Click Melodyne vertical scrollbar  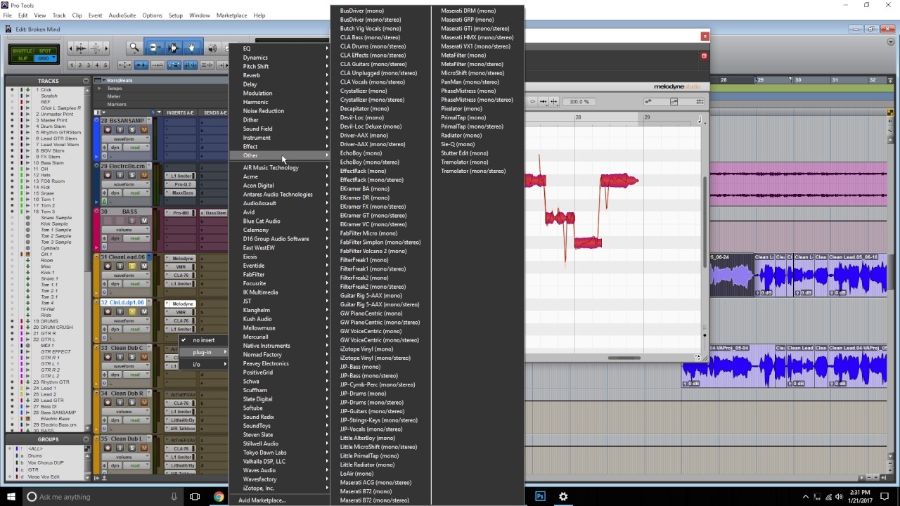(705, 221)
